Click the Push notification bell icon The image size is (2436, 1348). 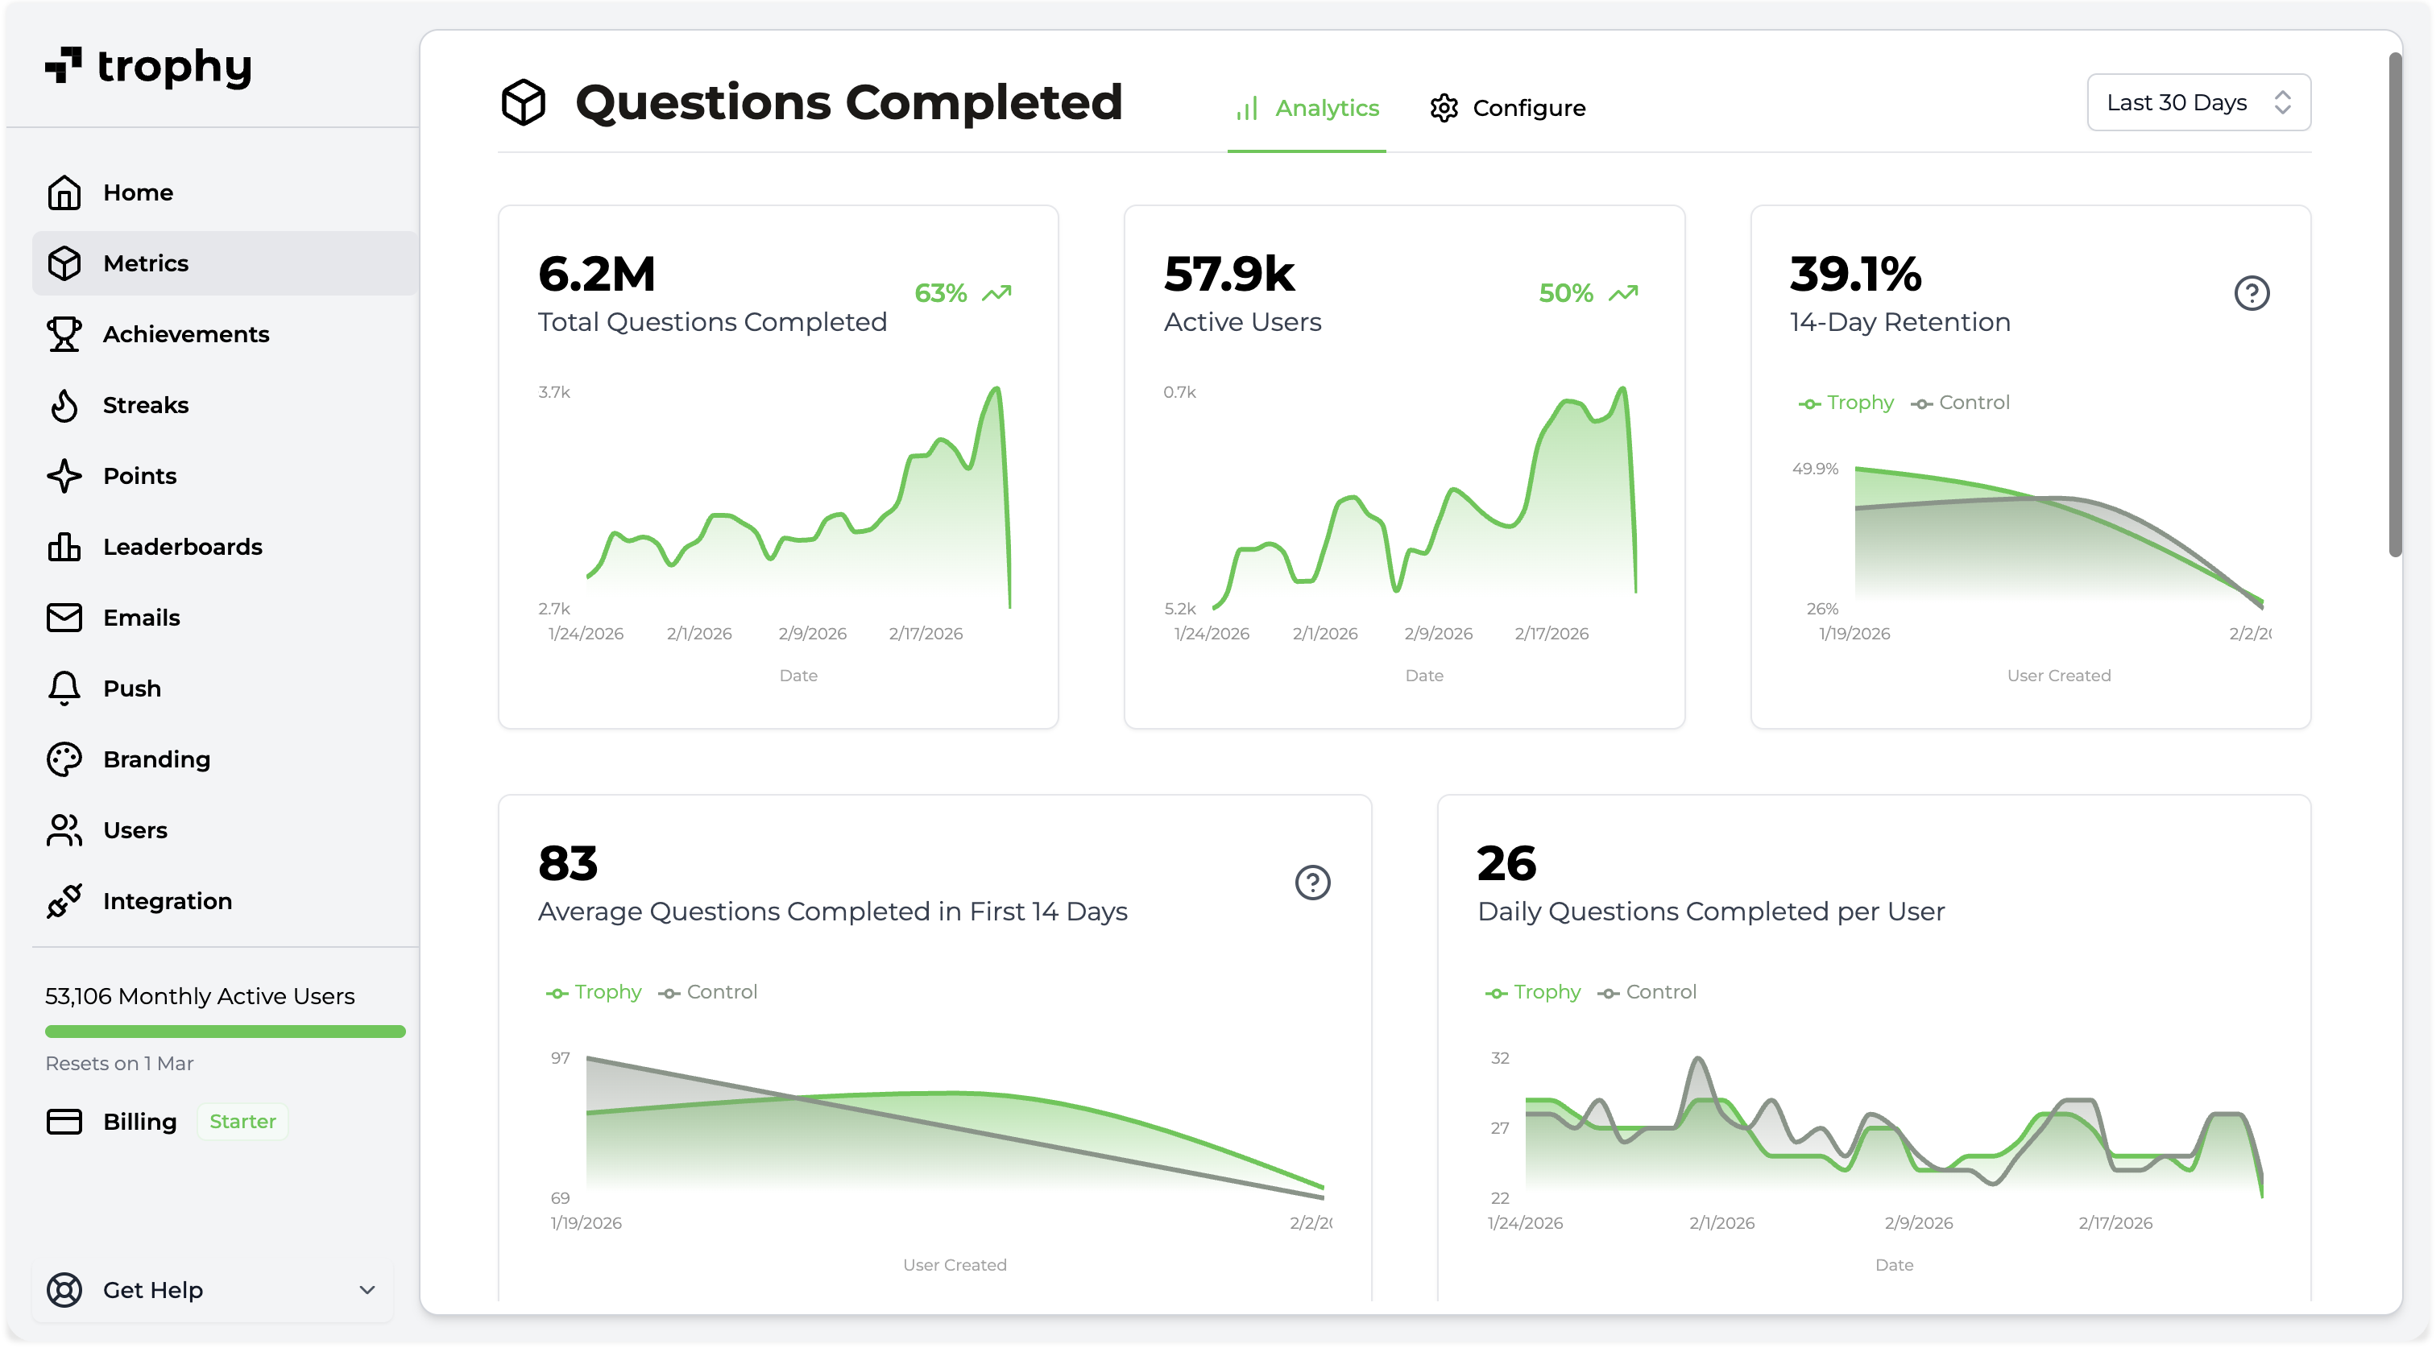point(64,688)
